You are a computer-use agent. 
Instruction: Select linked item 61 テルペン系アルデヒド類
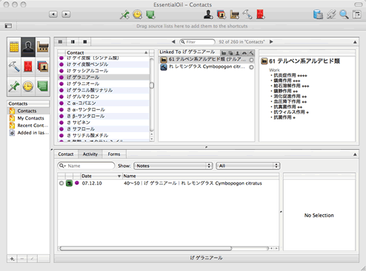pos(207,60)
